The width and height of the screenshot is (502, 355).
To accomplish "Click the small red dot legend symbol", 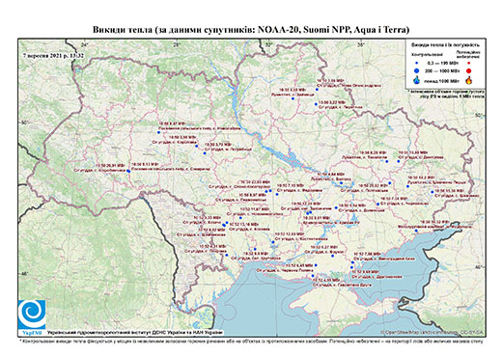I will 469,64.
